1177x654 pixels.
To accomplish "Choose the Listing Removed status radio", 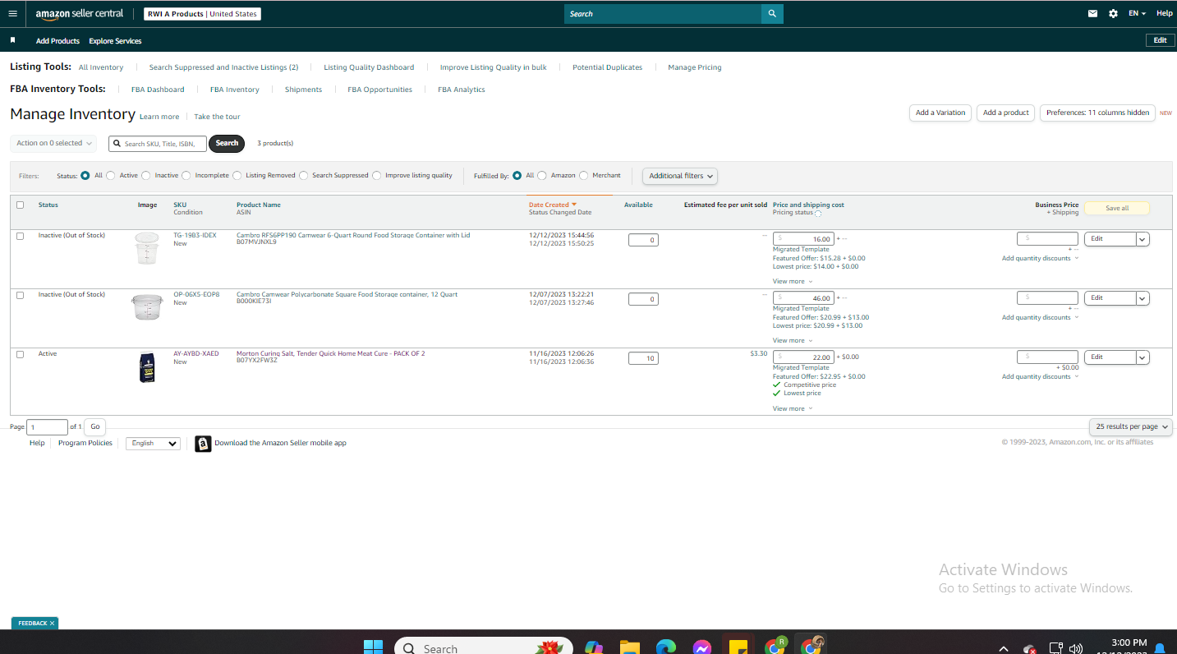I will pos(237,176).
